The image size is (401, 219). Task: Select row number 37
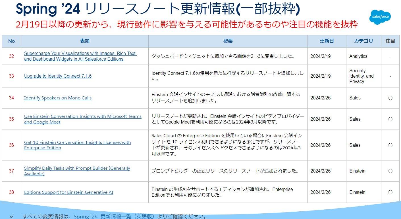[11, 171]
